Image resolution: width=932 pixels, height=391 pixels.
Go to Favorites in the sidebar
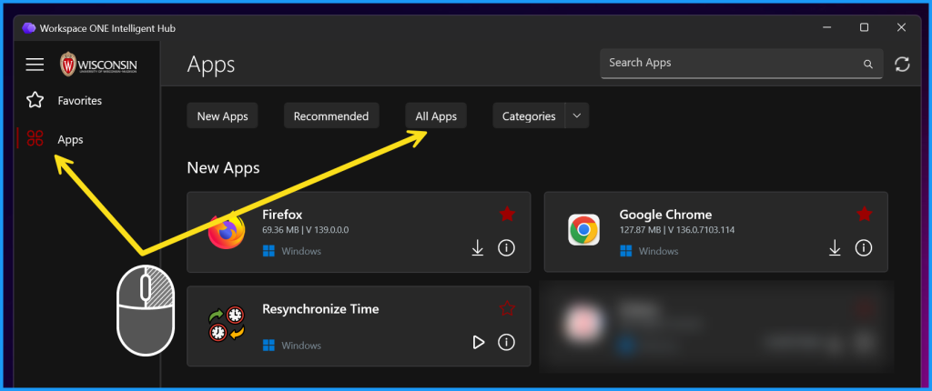click(x=79, y=100)
